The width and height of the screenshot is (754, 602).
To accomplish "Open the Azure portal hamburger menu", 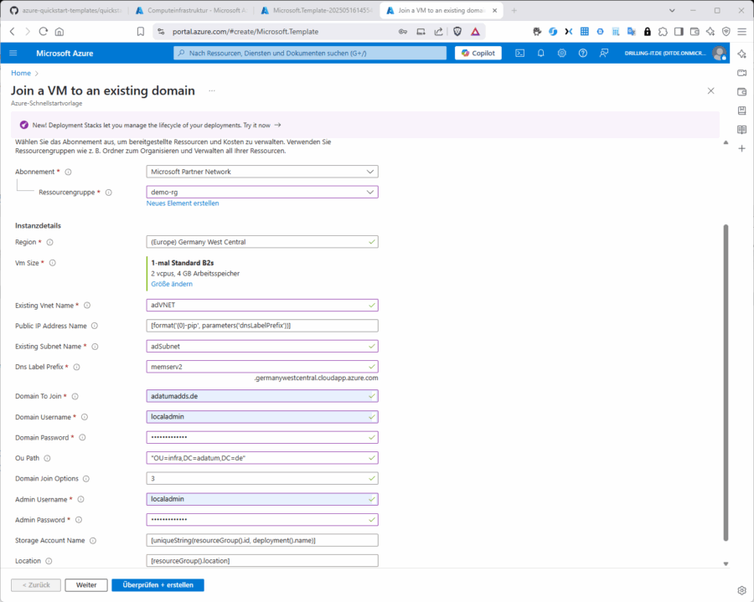I will 13,54.
